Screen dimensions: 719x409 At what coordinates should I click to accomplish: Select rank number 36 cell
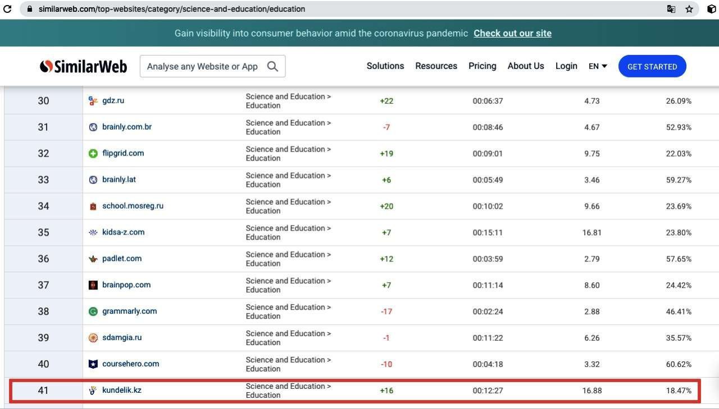click(43, 259)
